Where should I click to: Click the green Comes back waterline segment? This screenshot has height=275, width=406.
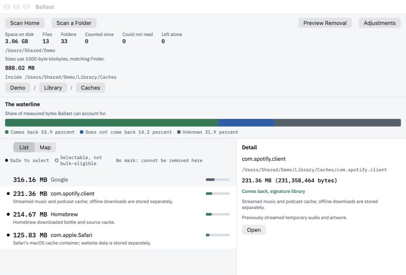[x=112, y=123]
